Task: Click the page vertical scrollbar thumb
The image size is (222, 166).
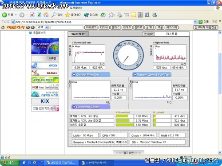Action: [220, 74]
